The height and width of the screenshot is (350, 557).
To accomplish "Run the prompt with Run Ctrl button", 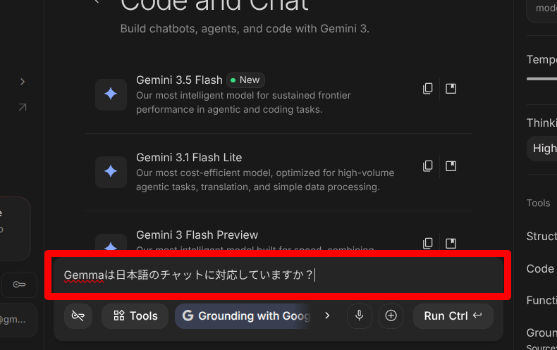I will (453, 315).
